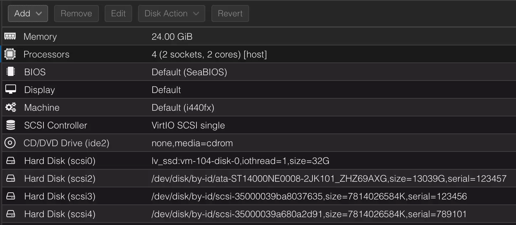Click the CD/DVD Drive disc icon
The height and width of the screenshot is (225, 516).
coord(10,143)
